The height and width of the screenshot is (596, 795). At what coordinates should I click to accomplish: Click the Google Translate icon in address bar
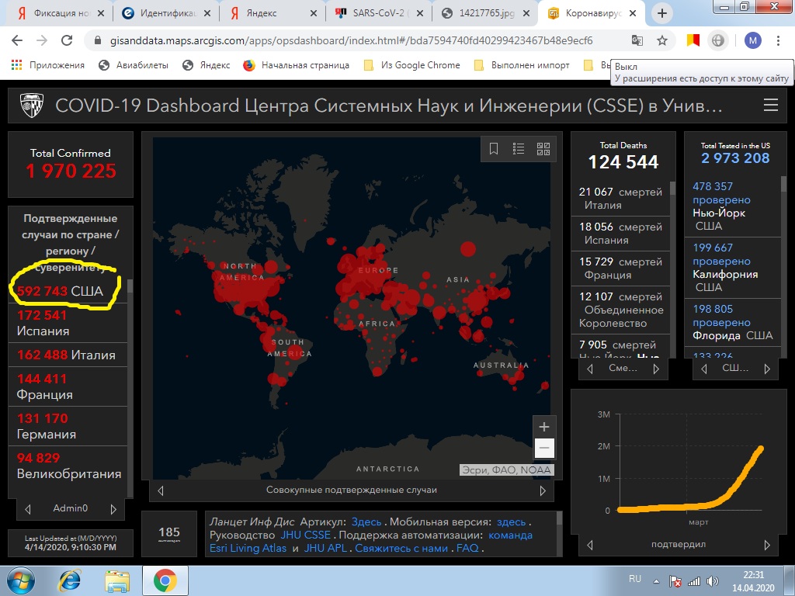coord(637,40)
